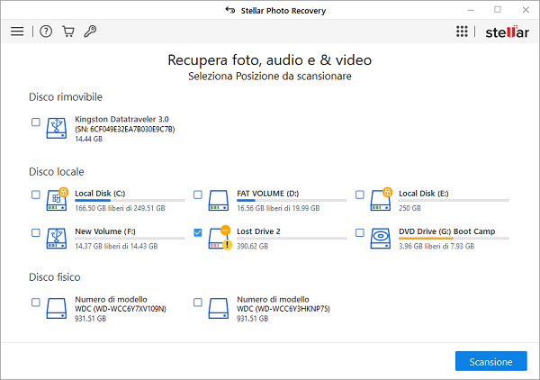Tick the Local Disk (E:) checkbox
Image resolution: width=540 pixels, height=380 pixels.
pyautogui.click(x=360, y=195)
